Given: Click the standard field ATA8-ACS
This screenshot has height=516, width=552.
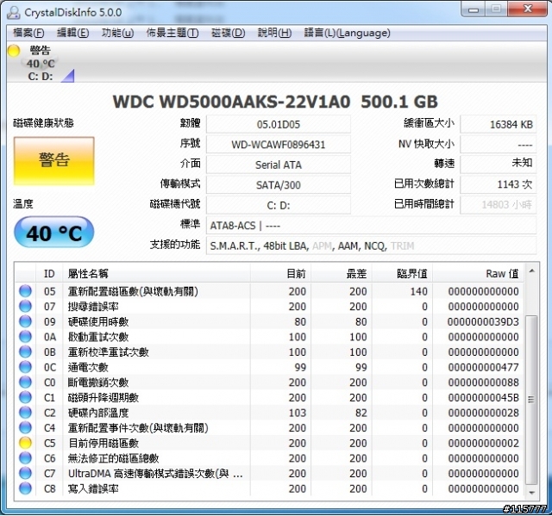Looking at the screenshot, I should click(x=371, y=226).
